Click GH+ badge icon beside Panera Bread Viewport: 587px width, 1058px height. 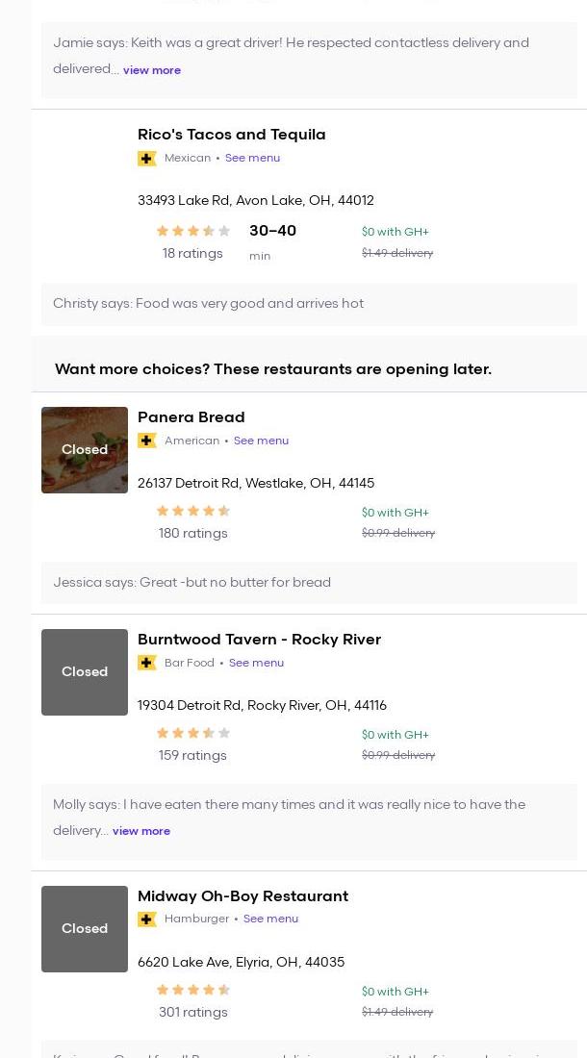point(147,441)
